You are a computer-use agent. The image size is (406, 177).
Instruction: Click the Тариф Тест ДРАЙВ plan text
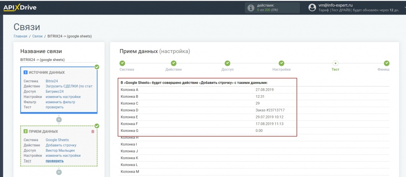click(359, 10)
